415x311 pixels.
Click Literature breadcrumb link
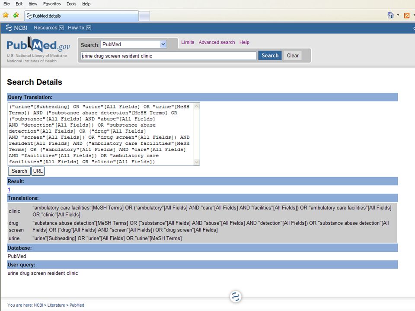(56, 305)
